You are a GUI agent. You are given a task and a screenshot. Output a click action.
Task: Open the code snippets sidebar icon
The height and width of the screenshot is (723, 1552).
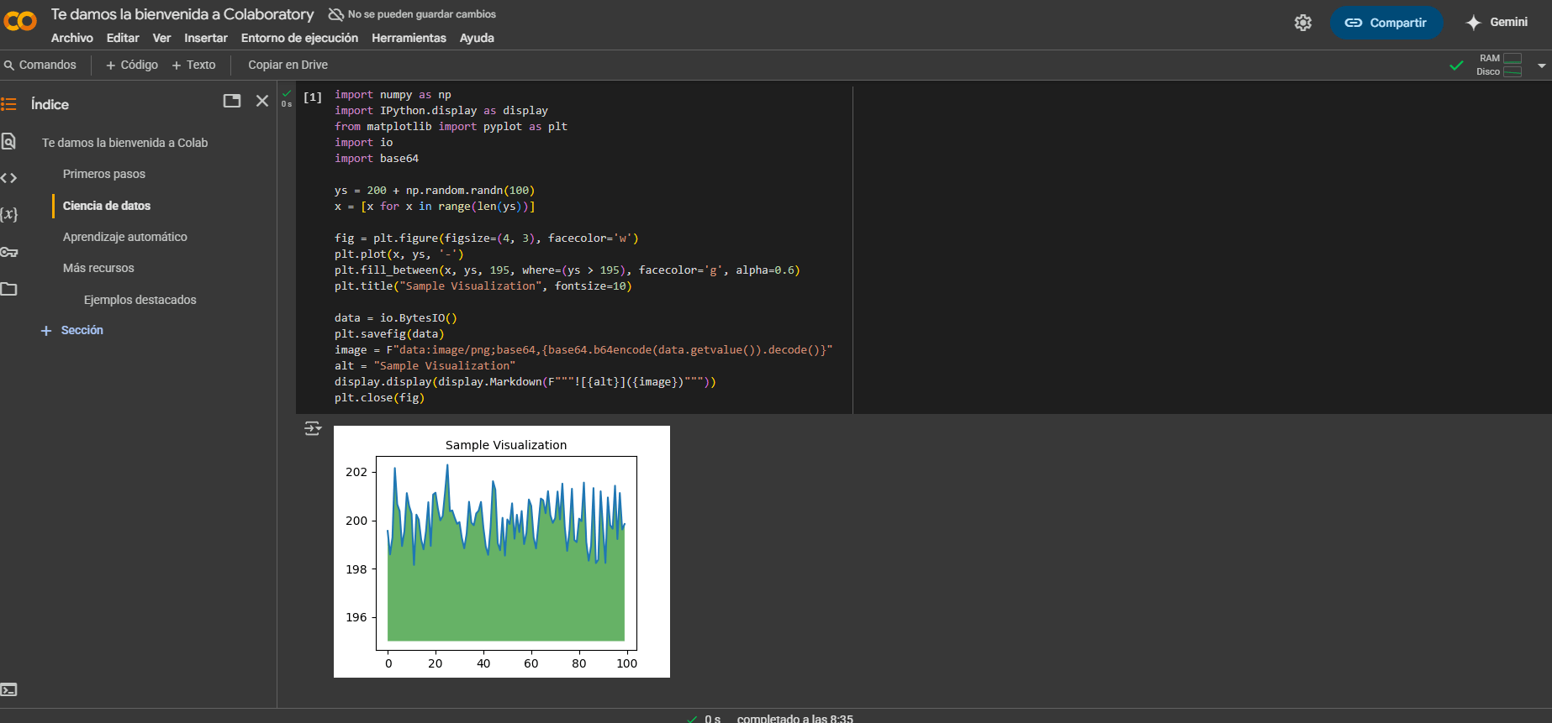point(8,178)
